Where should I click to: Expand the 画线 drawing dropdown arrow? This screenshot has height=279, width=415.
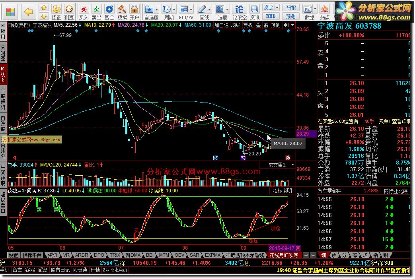209,10
